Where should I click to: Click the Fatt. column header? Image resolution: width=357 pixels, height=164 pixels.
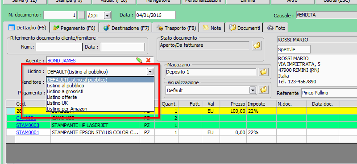pos(190,104)
